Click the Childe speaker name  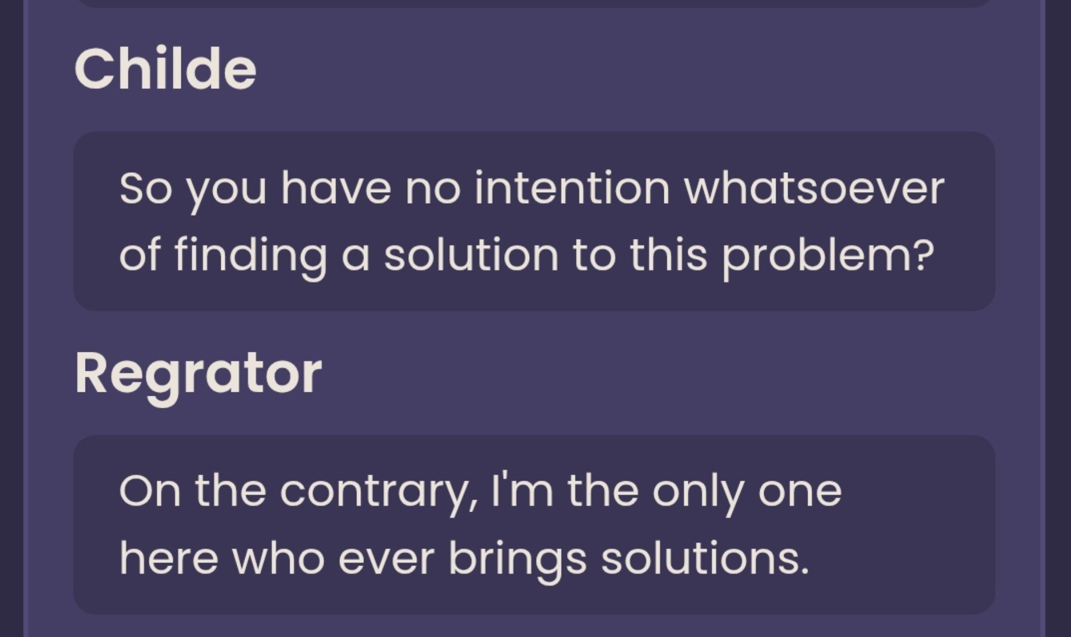(165, 69)
